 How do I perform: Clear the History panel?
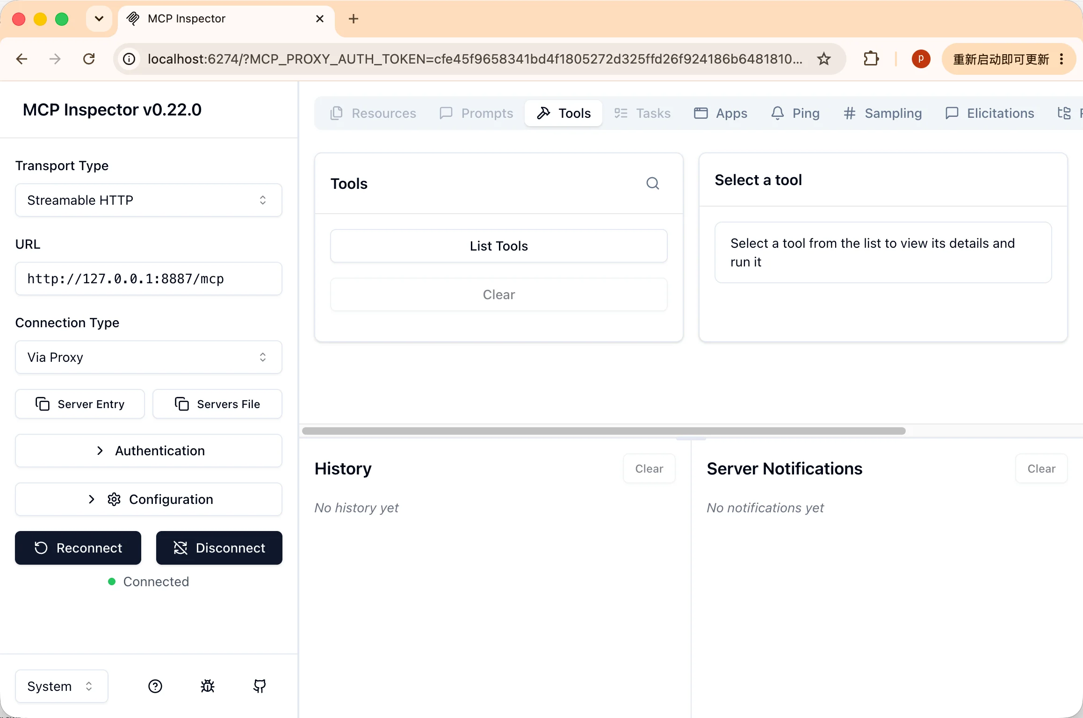(649, 468)
